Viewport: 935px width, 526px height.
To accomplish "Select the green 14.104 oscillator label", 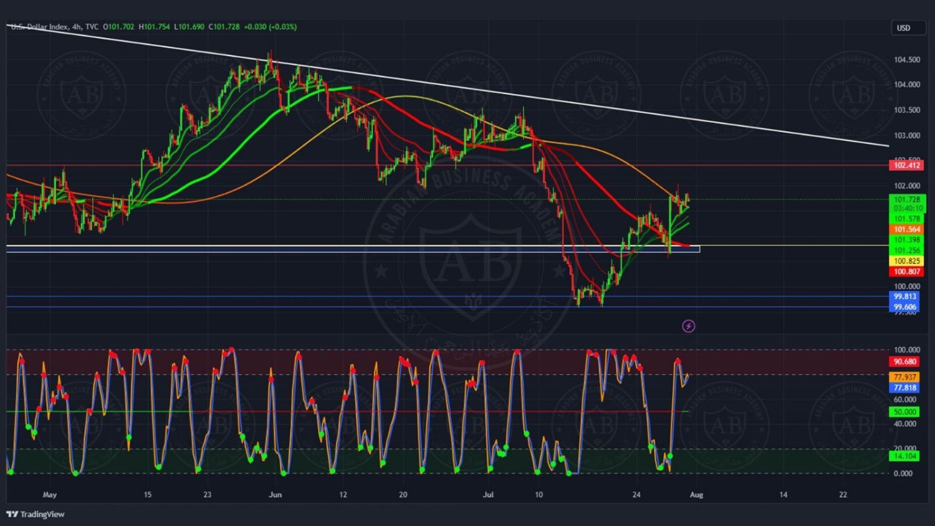I will (905, 456).
